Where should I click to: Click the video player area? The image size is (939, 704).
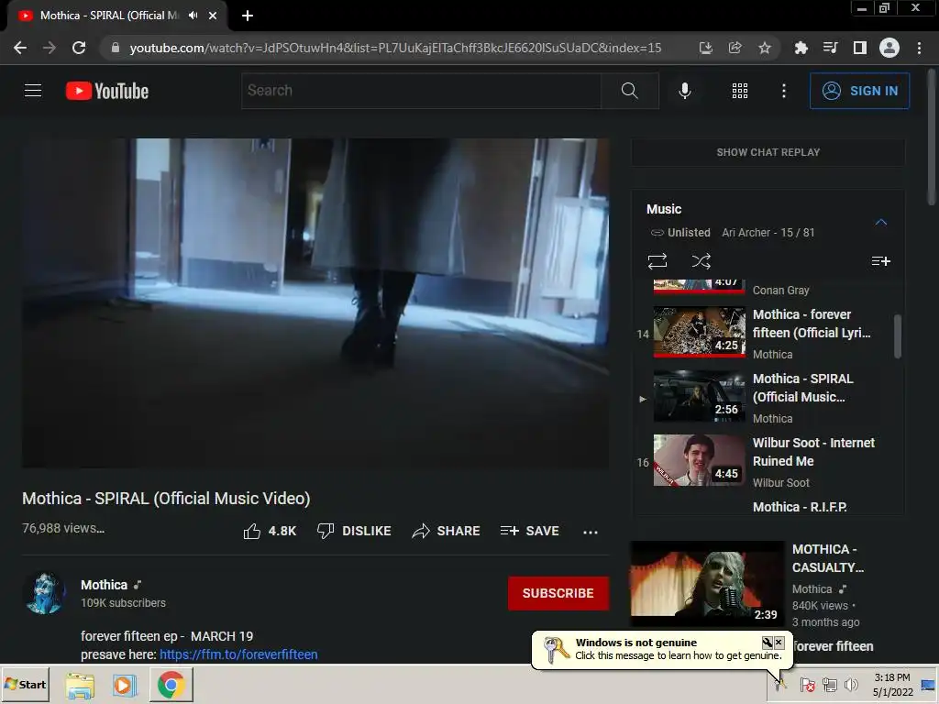(x=315, y=302)
